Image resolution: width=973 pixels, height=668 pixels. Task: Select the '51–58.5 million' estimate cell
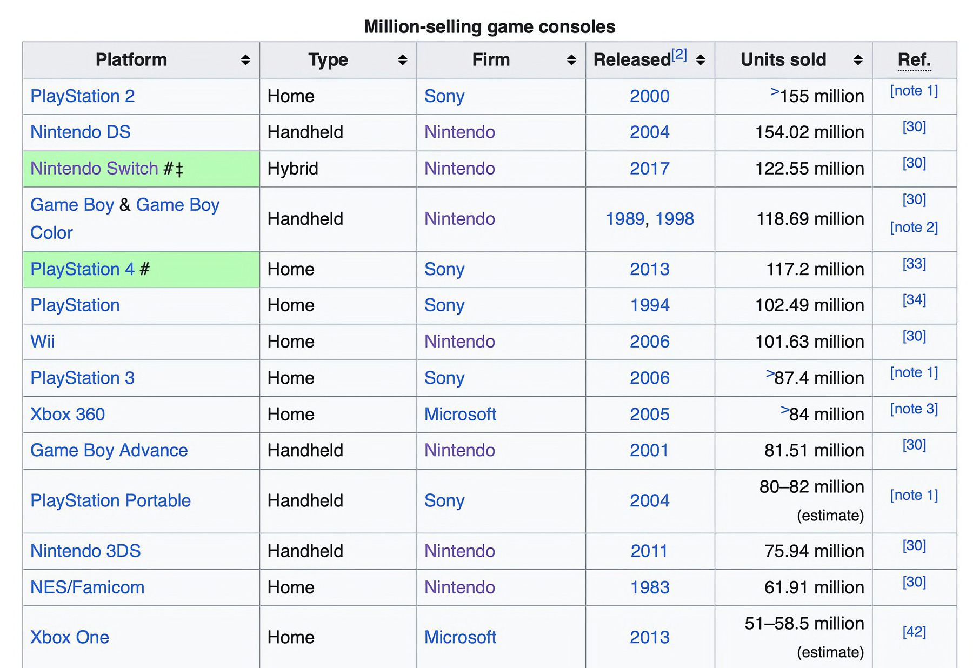[793, 638]
